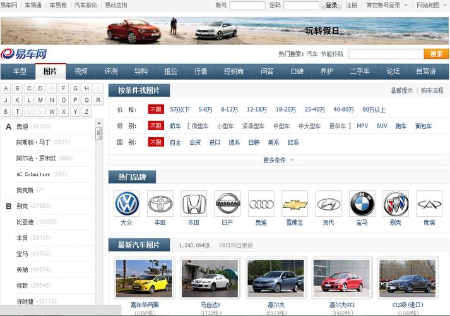Screen dimensions: 450x316
Task: Click the 易车网 site logo
Action: pyautogui.click(x=24, y=54)
